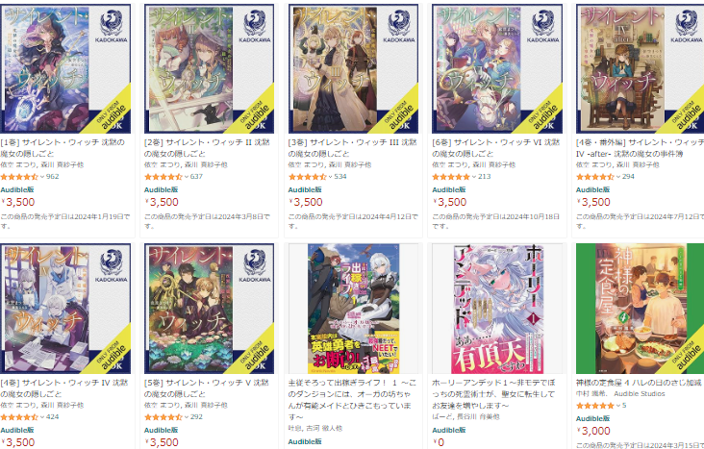The height and width of the screenshot is (449, 704).
Task: Open the Silent Witch III cover image
Action: pyautogui.click(x=353, y=68)
